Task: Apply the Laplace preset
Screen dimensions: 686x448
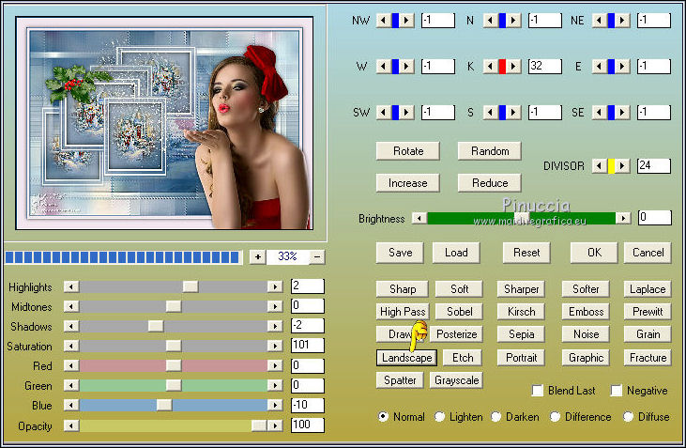Action: 648,289
